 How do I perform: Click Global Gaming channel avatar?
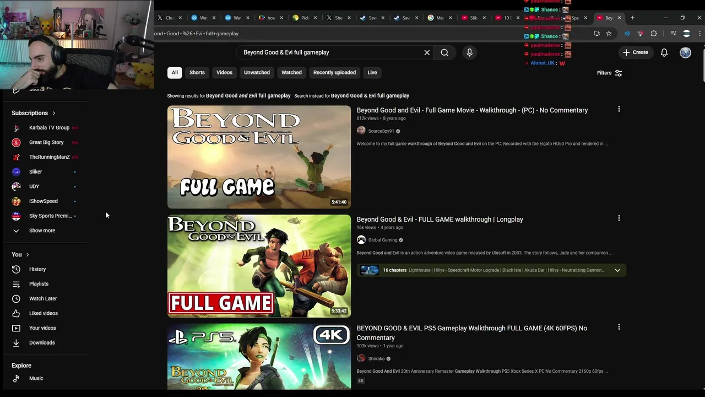tap(361, 240)
